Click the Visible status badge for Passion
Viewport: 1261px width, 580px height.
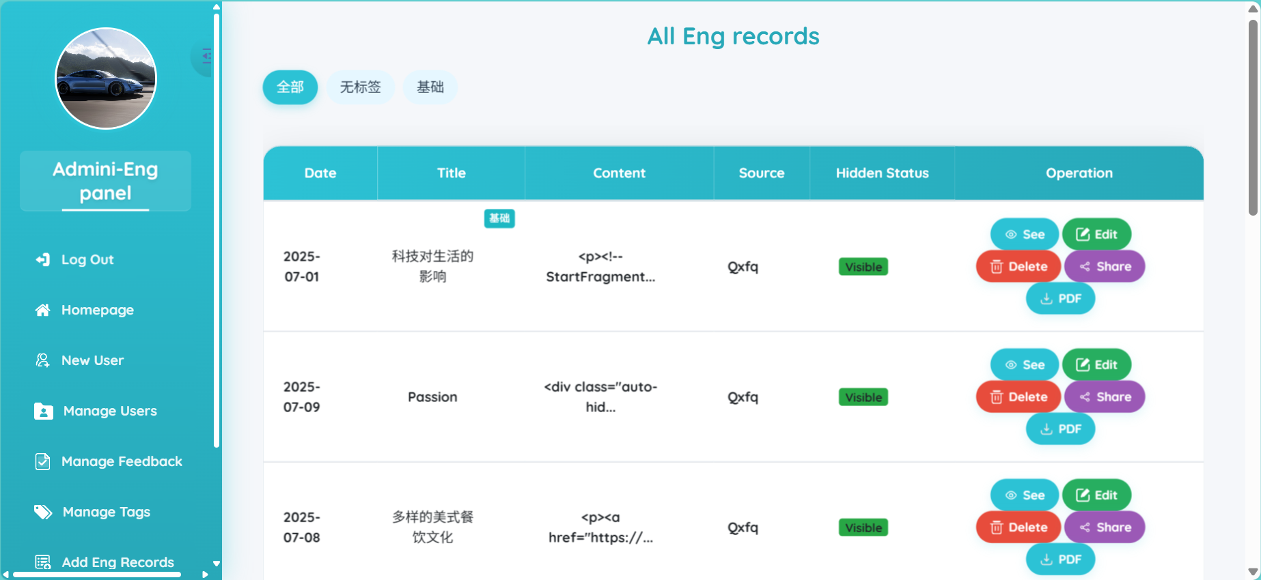click(x=863, y=397)
